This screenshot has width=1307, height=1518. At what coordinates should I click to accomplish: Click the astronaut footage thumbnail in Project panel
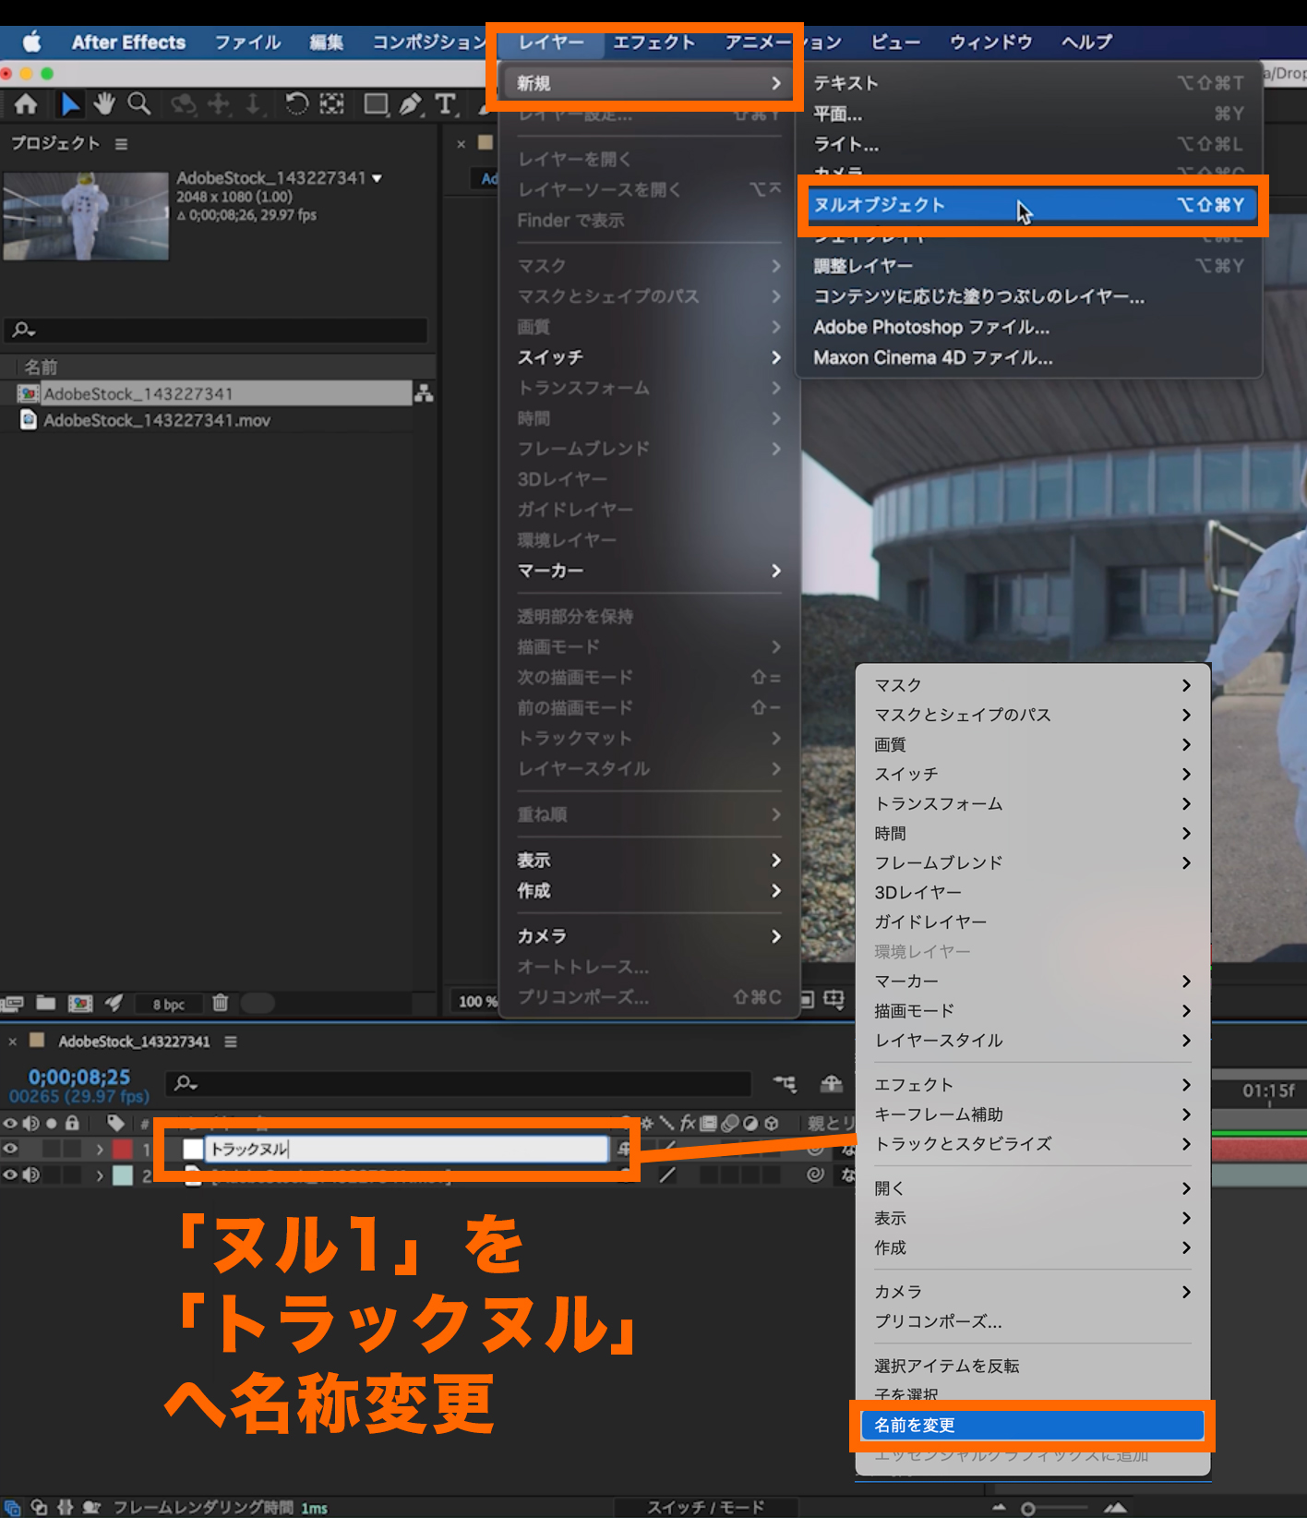coord(86,215)
